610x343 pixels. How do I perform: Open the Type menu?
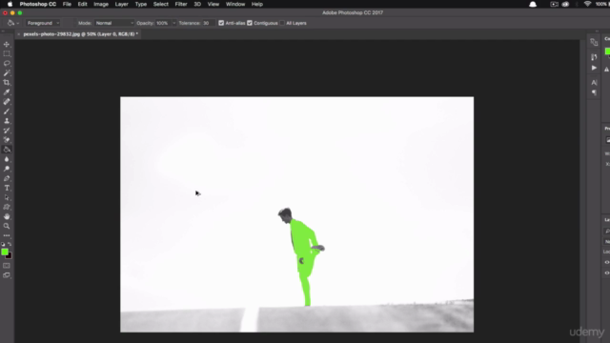click(x=141, y=4)
